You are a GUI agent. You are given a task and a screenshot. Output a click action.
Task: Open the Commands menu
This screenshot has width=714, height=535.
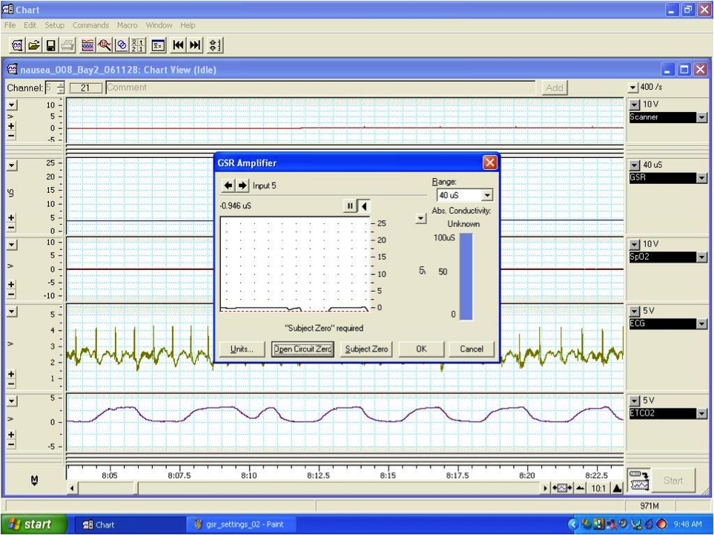90,25
